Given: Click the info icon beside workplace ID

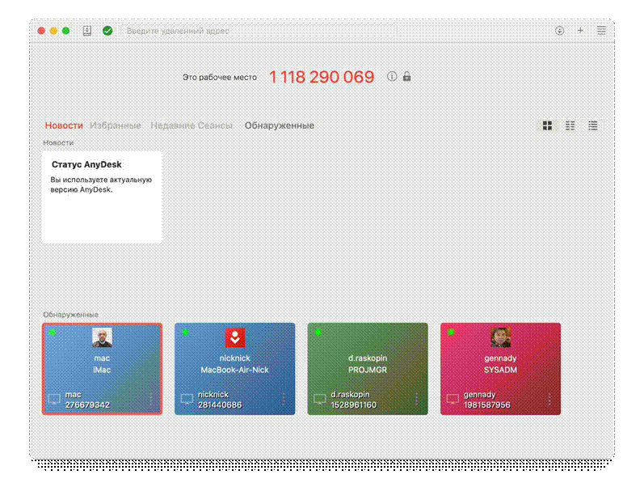Looking at the screenshot, I should point(392,77).
